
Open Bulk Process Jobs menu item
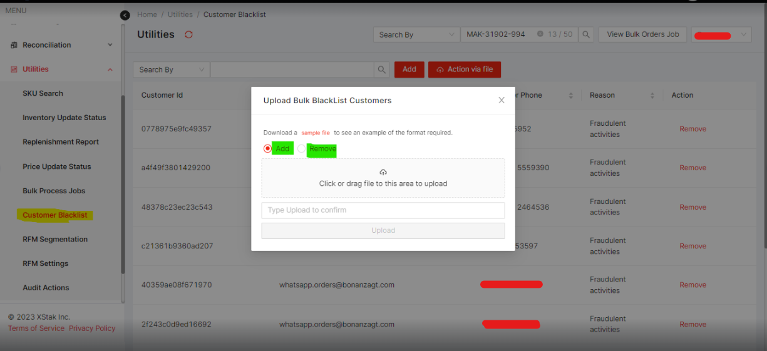tap(54, 191)
